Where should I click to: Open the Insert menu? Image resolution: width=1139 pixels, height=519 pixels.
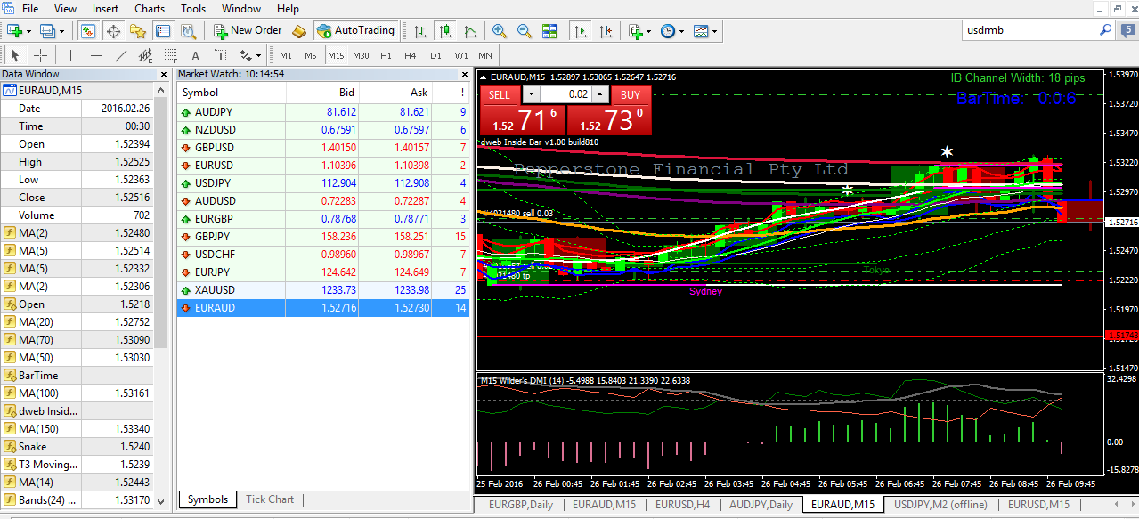(x=105, y=8)
